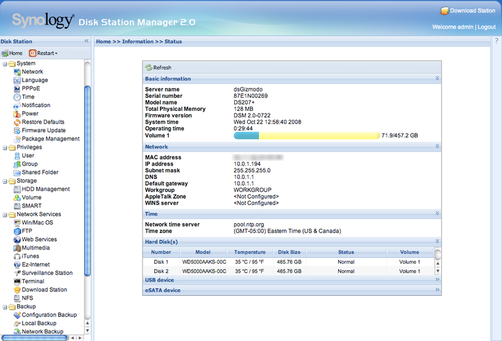Viewport: 502px width, 341px height.
Task: Open the NFS icon
Action: (x=17, y=298)
